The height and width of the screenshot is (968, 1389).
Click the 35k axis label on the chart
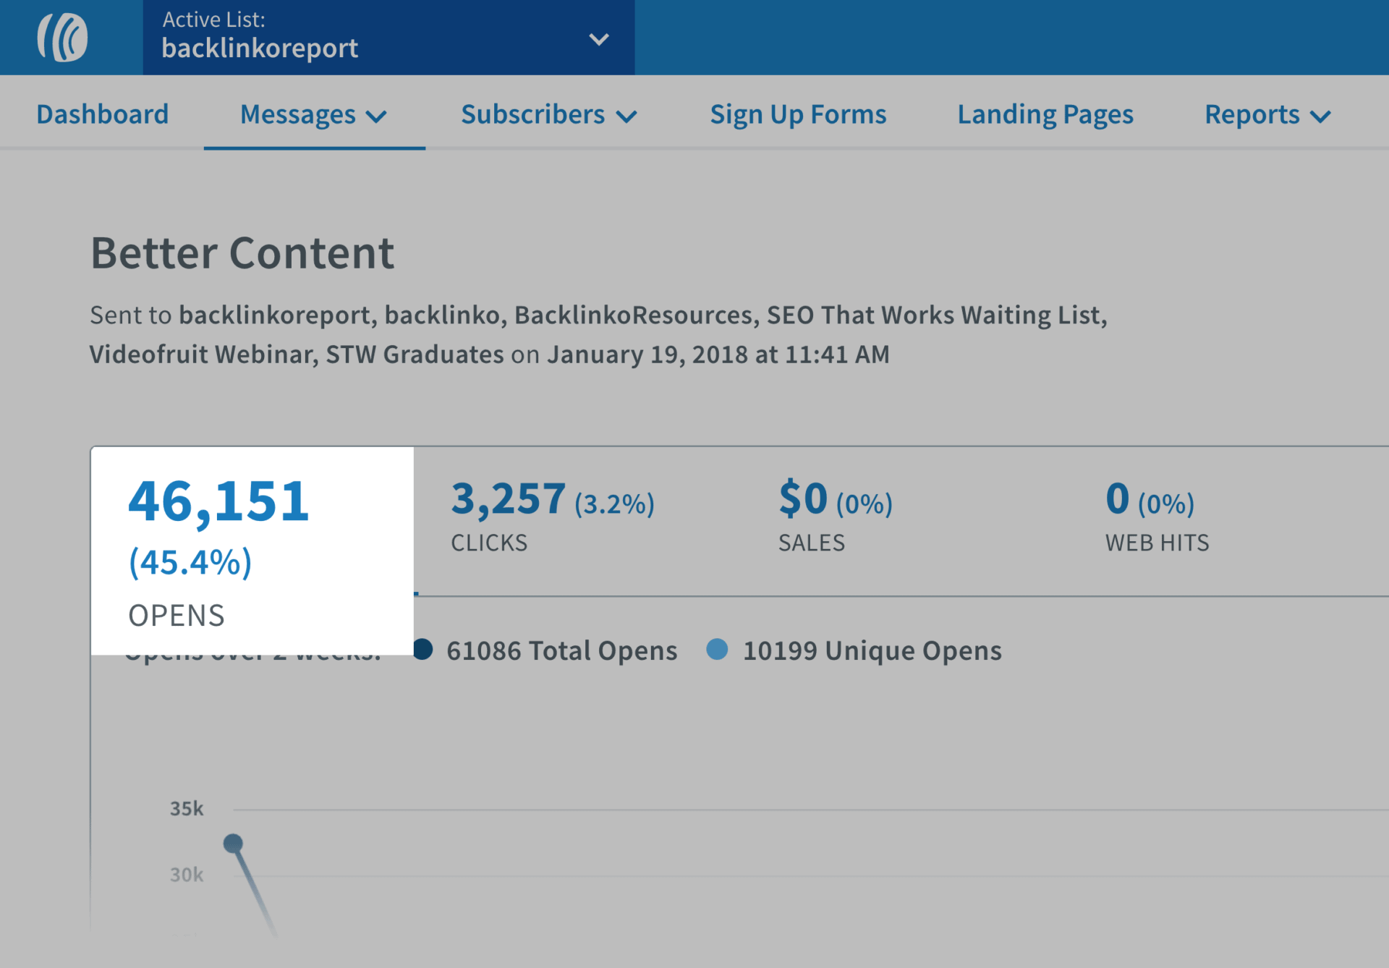coord(187,808)
